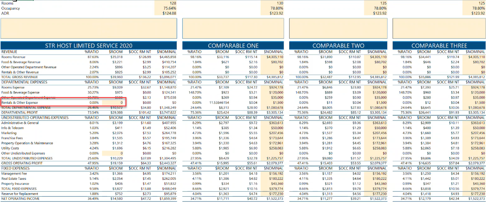This screenshot has height=206, width=486.
Task: Select the empty notes box above COMPARABLE THREE
Action: click(x=439, y=28)
